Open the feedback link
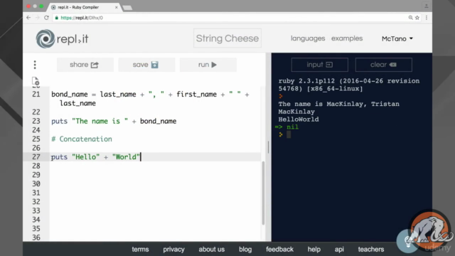455x256 pixels. (x=279, y=250)
